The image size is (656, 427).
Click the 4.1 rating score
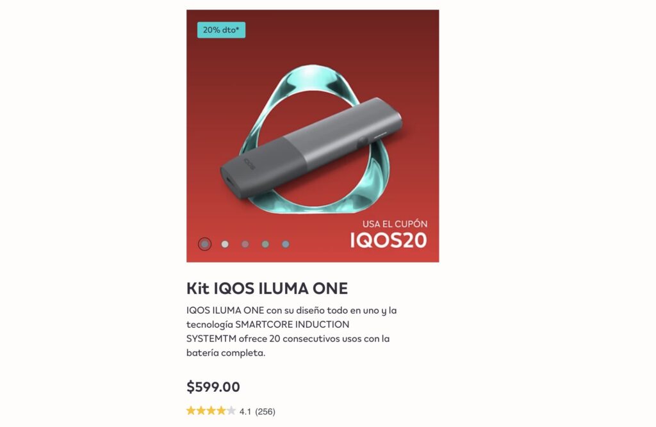[245, 412]
